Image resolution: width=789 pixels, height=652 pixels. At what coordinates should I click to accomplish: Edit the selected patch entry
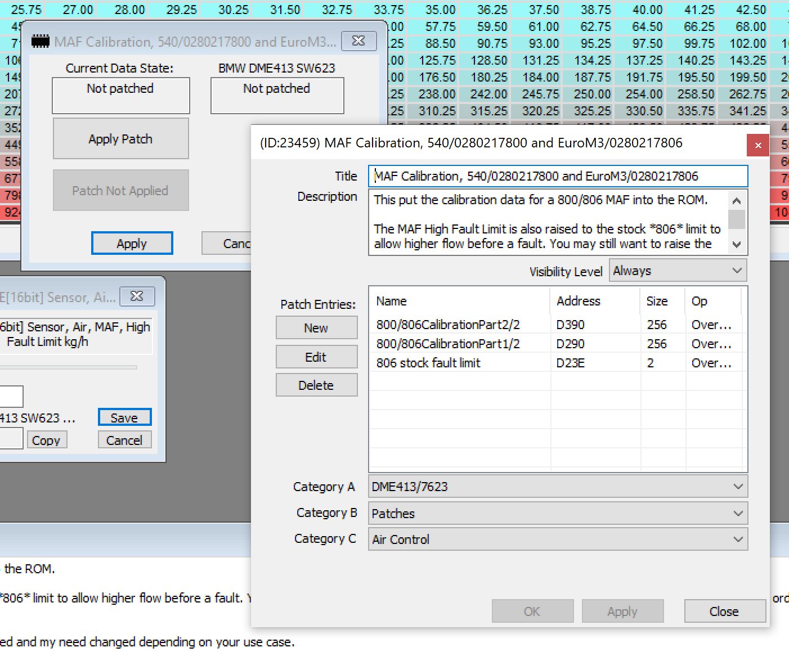[316, 357]
